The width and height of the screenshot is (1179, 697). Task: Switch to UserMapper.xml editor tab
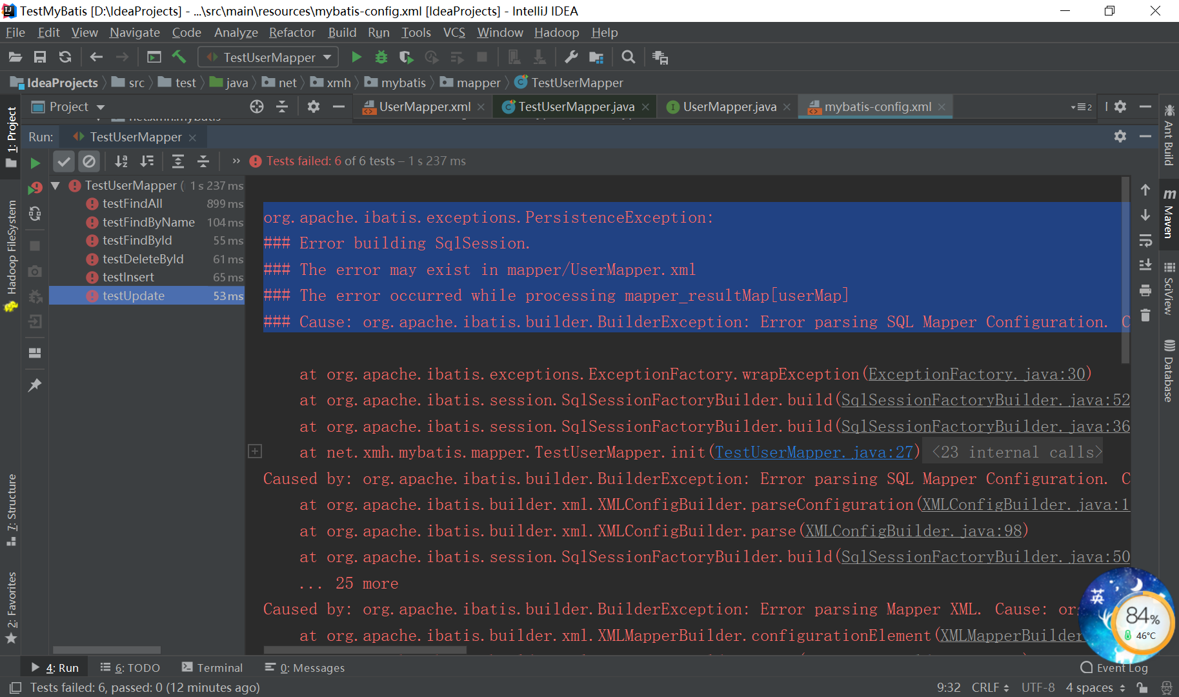click(x=423, y=107)
